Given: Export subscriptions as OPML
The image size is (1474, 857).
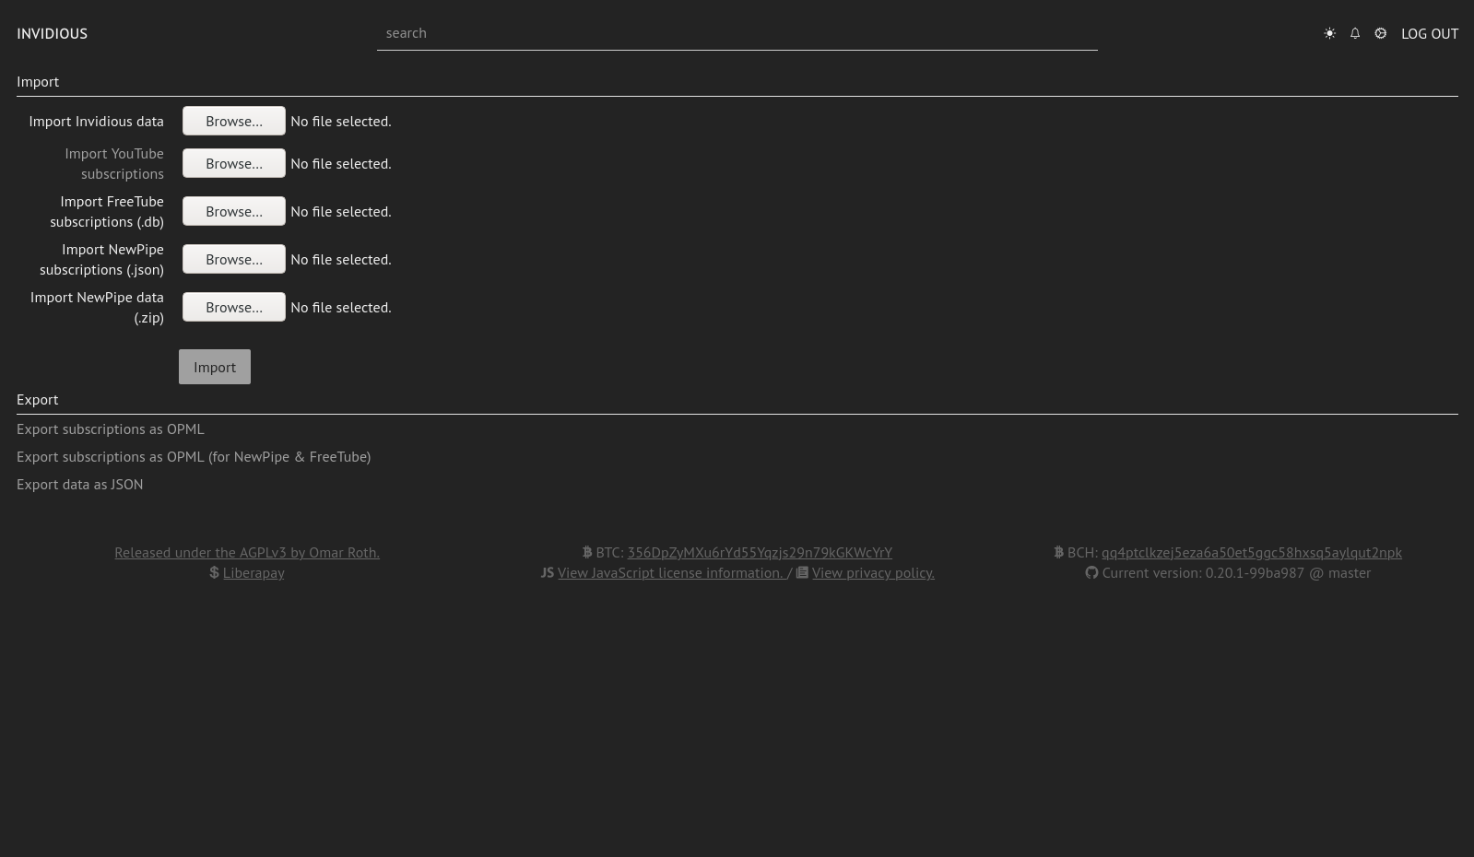Looking at the screenshot, I should [111, 428].
